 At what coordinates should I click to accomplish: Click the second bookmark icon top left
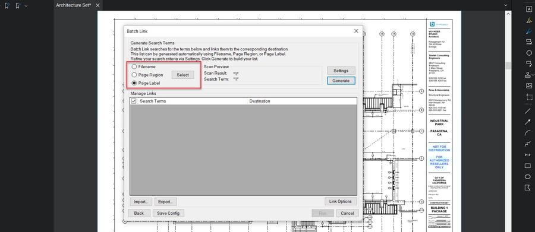click(x=18, y=5)
